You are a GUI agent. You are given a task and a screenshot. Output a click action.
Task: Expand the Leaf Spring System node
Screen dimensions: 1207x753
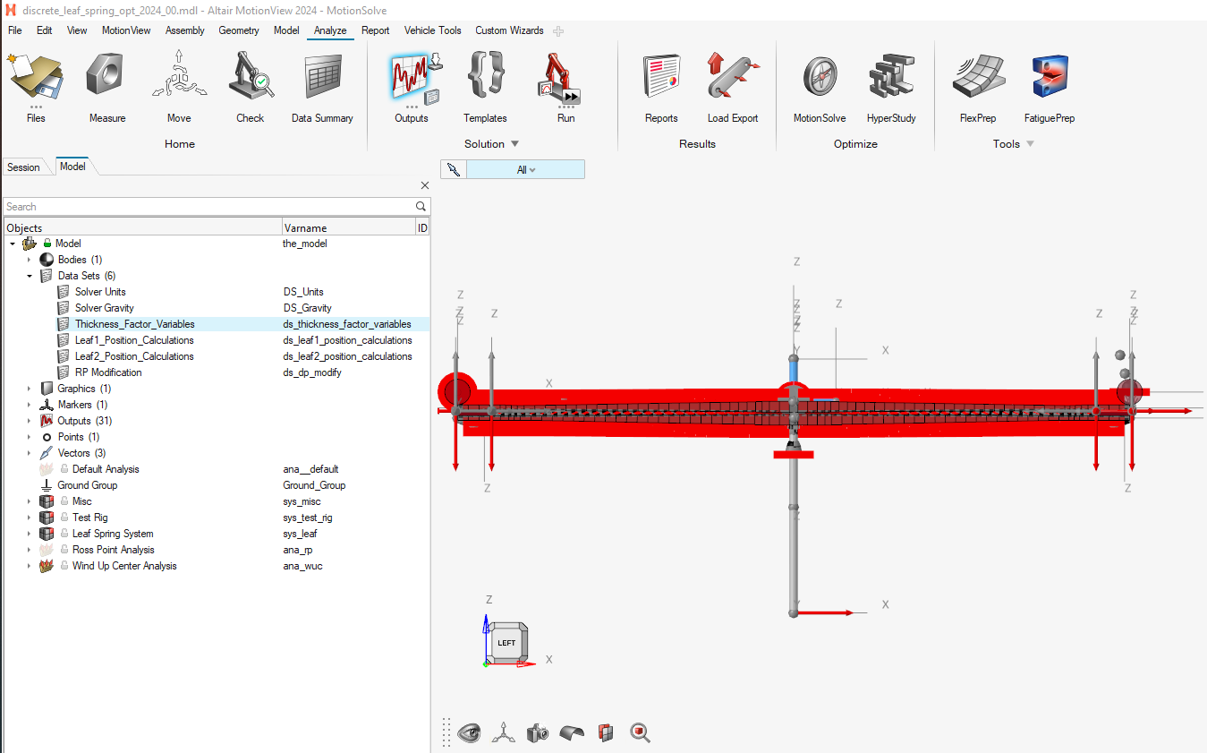tap(29, 534)
